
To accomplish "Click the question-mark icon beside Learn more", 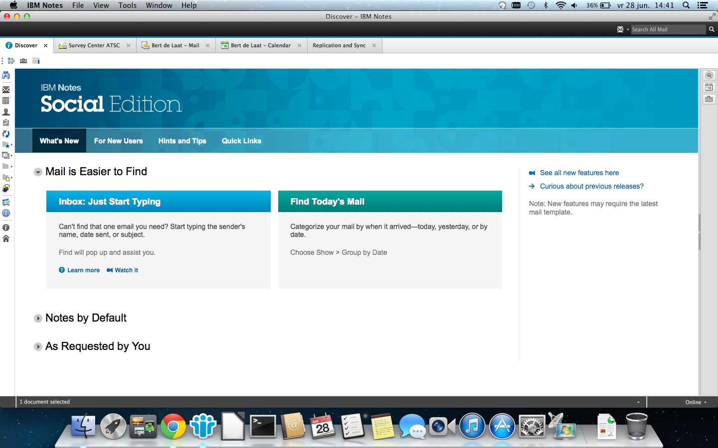I will 62,270.
